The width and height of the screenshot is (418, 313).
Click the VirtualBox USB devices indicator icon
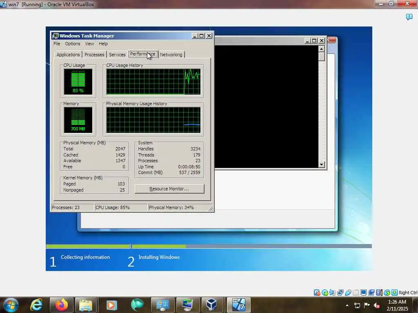tap(348, 293)
